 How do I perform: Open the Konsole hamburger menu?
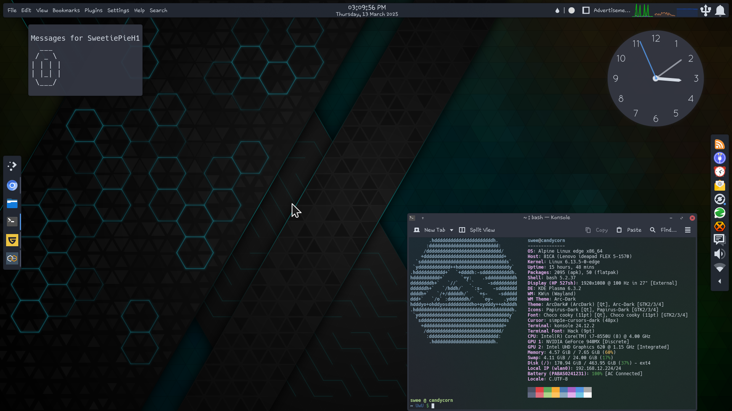(x=688, y=230)
